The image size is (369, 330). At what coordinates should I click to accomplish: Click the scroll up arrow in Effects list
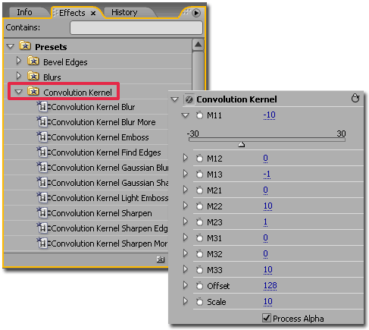point(199,45)
